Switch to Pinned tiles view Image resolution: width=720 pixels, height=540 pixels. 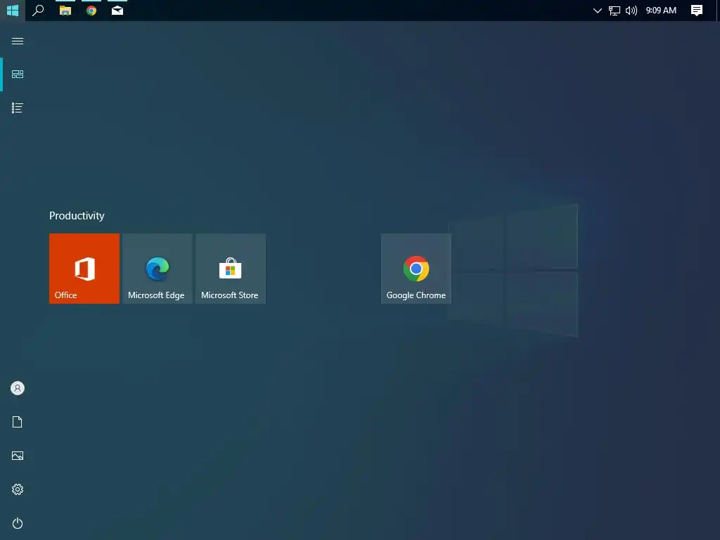18,75
